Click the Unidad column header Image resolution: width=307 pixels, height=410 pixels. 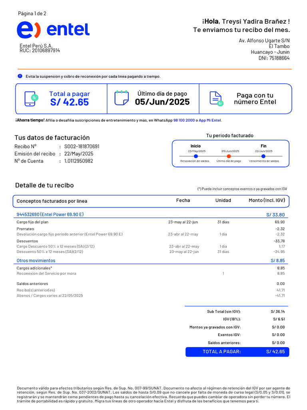[223, 200]
